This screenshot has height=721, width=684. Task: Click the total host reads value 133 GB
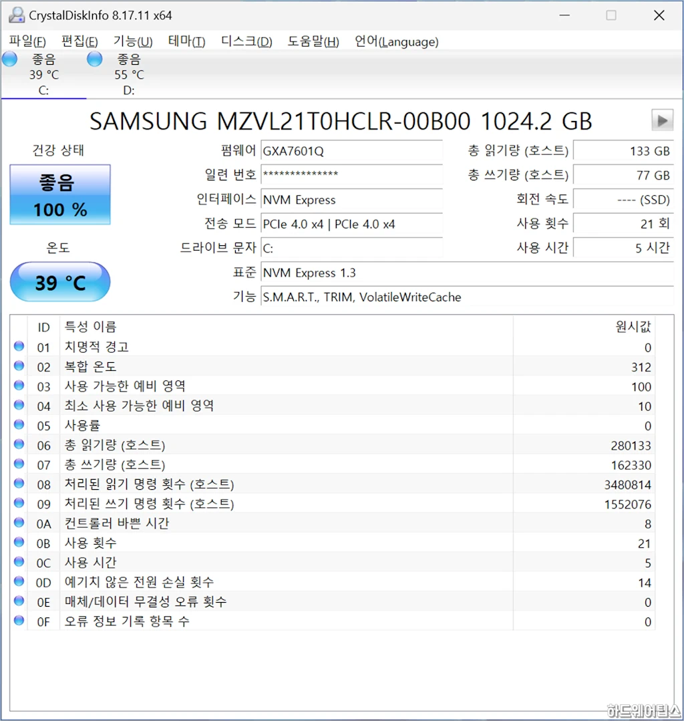(623, 151)
